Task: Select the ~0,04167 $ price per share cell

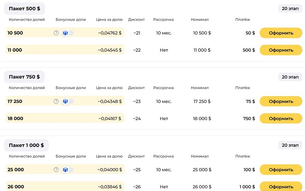Action: (x=110, y=118)
